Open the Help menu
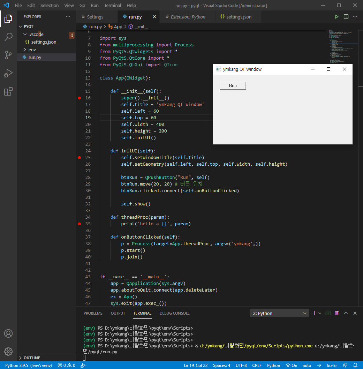363x369 pixels. coord(131,5)
